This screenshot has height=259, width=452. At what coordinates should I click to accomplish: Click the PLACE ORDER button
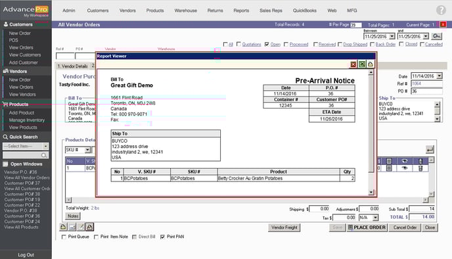[x=367, y=227]
